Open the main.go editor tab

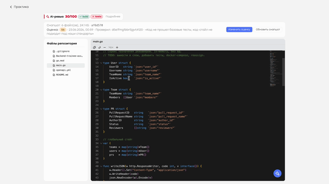98,41
